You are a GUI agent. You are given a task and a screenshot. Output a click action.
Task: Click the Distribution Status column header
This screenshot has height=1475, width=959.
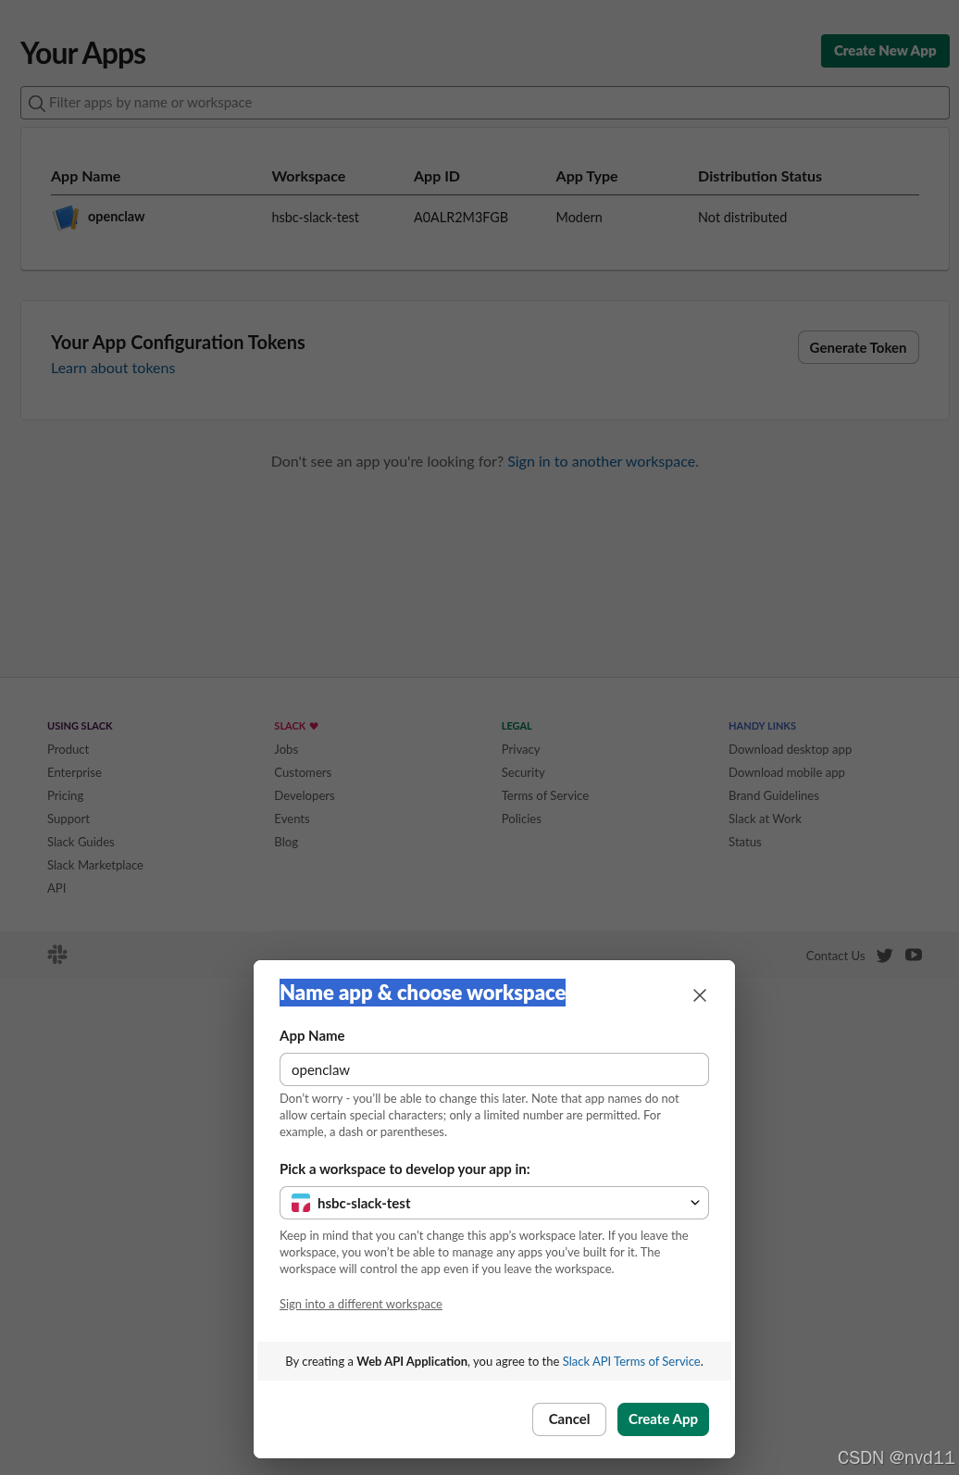click(760, 177)
